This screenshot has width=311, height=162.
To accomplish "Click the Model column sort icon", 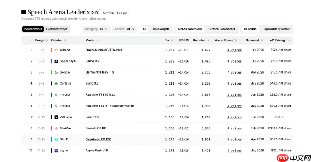I will [x=97, y=40].
